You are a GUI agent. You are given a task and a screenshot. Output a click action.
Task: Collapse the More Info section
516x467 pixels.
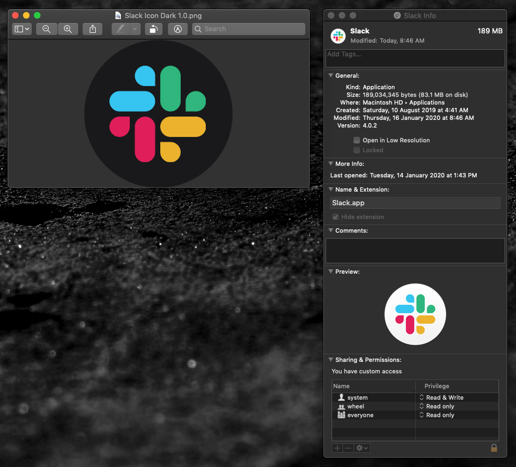pos(331,163)
